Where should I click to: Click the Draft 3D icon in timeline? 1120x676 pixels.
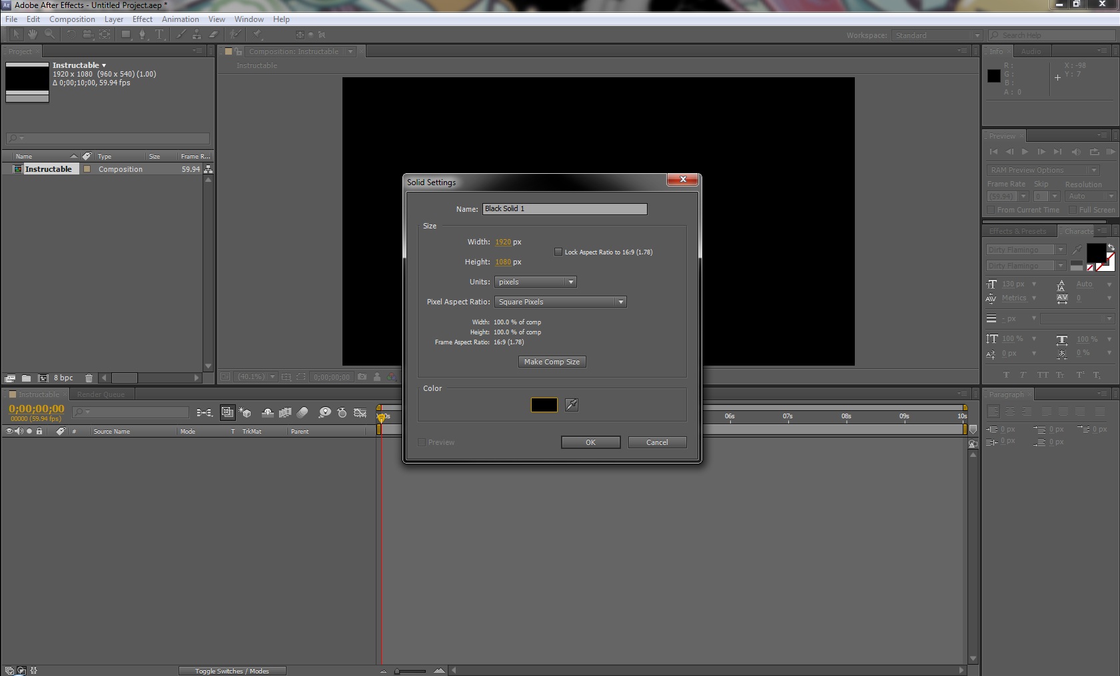point(245,413)
